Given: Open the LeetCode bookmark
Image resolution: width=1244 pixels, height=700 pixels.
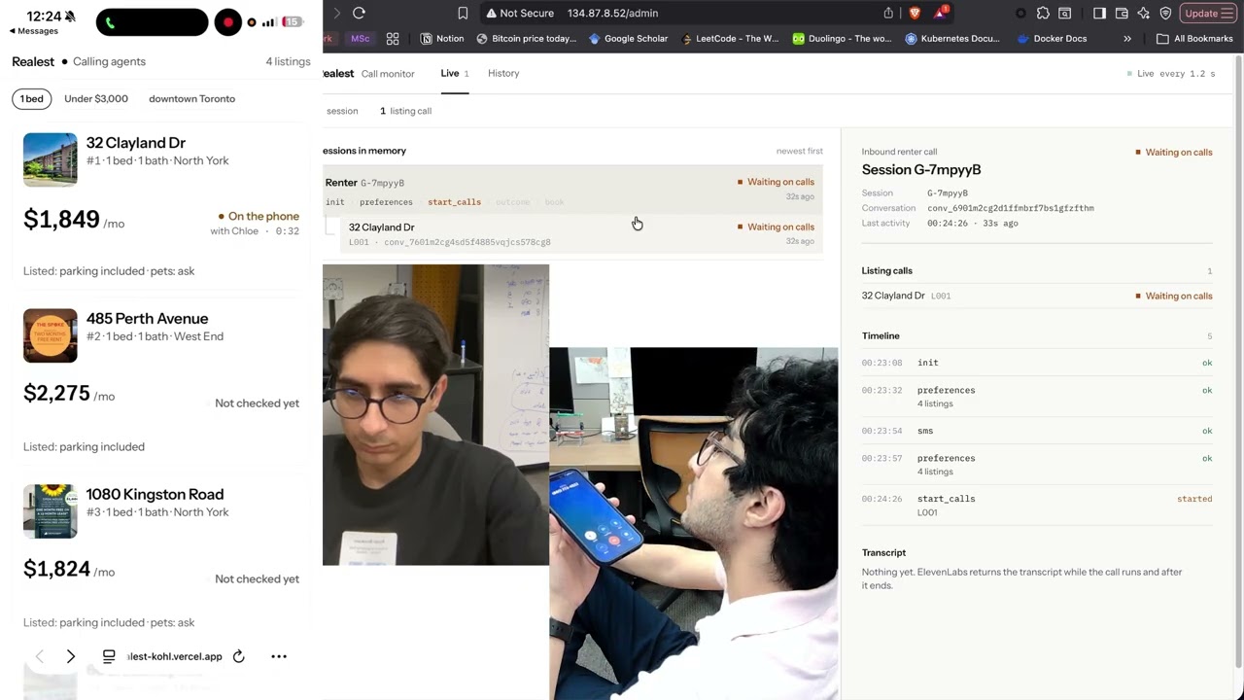Looking at the screenshot, I should [x=730, y=39].
